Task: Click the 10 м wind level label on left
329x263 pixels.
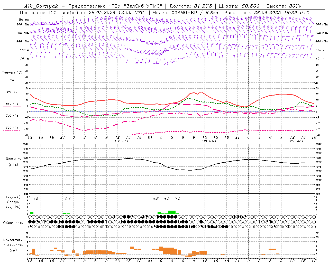Action: (x=24, y=59)
